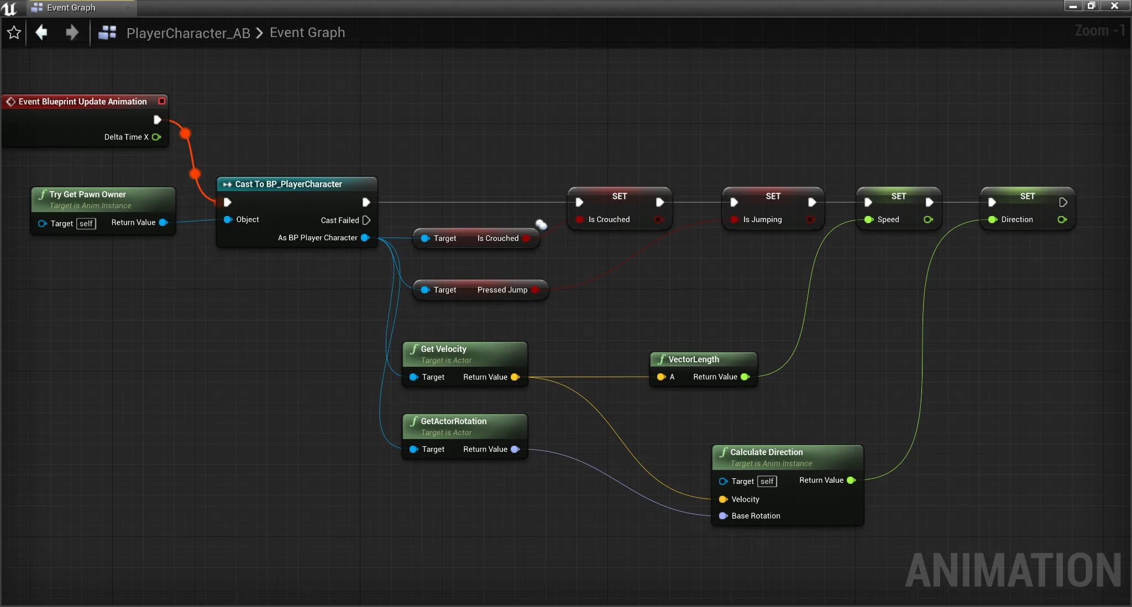Image resolution: width=1132 pixels, height=607 pixels.
Task: Click Target pin on Pressed Jump getter
Action: [425, 289]
